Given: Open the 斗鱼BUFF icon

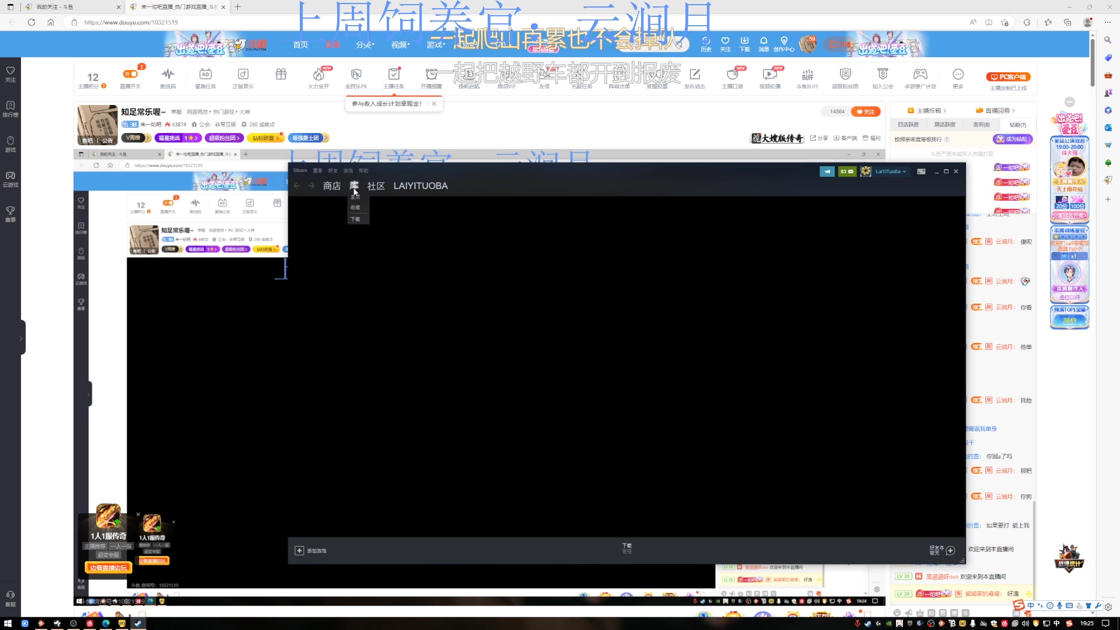Looking at the screenshot, I should coord(808,78).
